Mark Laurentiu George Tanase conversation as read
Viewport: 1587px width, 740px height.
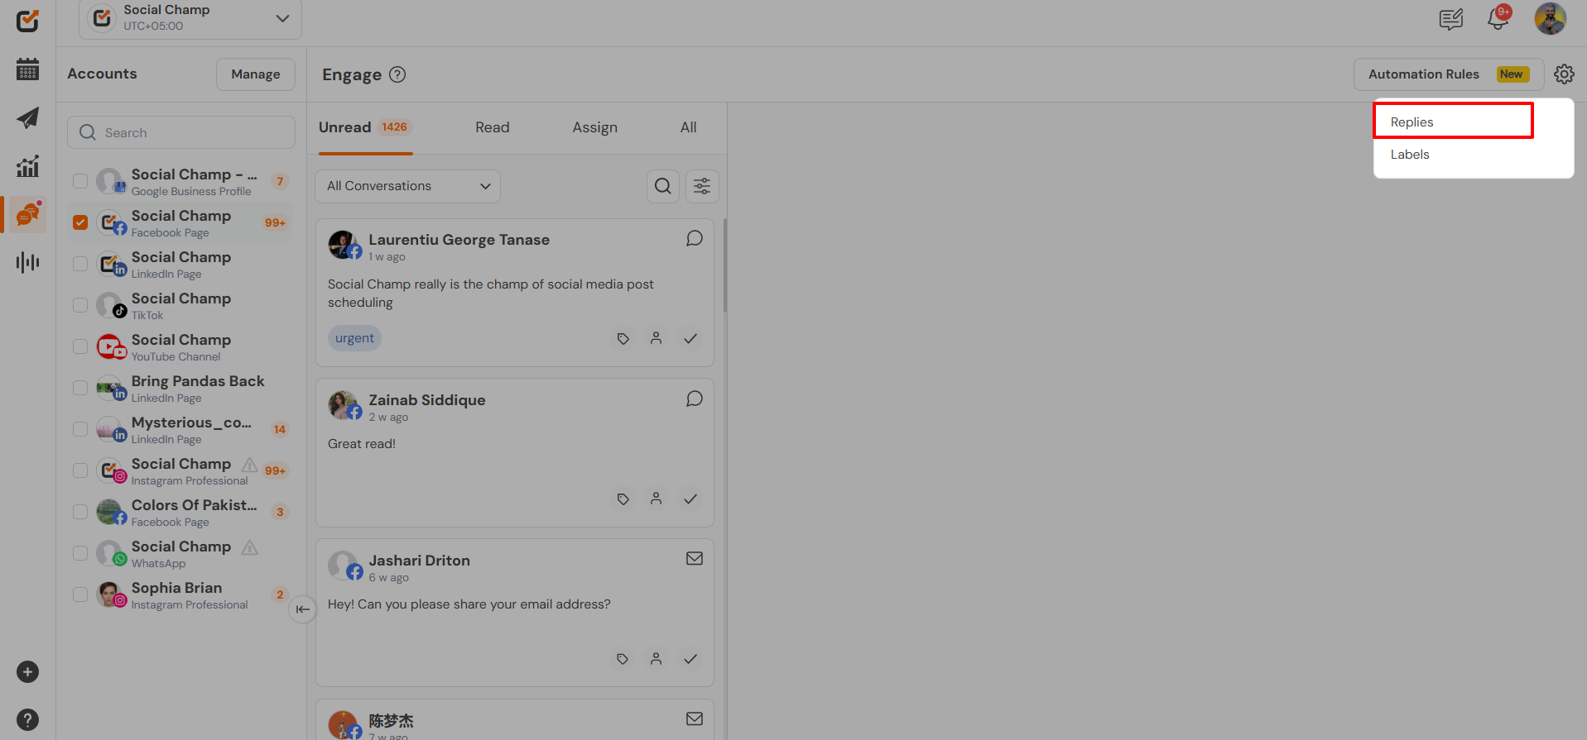(690, 338)
